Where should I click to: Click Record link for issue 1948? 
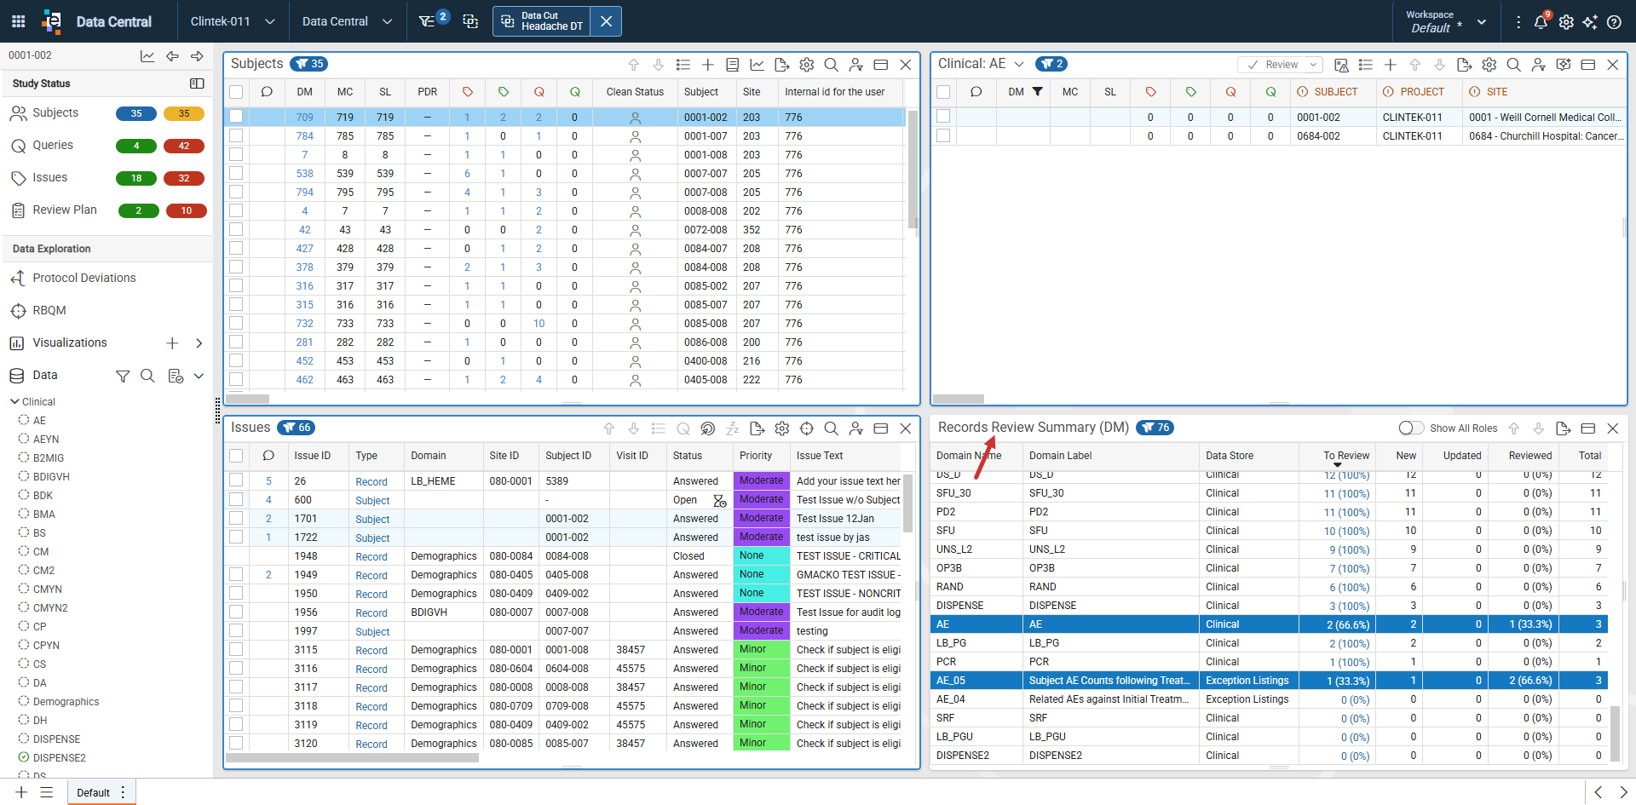[372, 557]
